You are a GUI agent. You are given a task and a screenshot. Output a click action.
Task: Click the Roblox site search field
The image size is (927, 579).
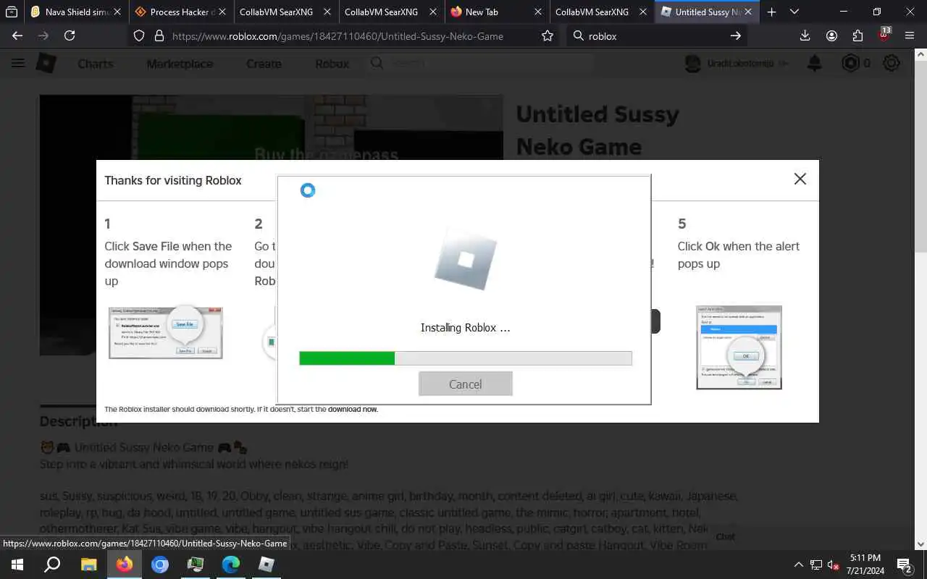[482, 64]
